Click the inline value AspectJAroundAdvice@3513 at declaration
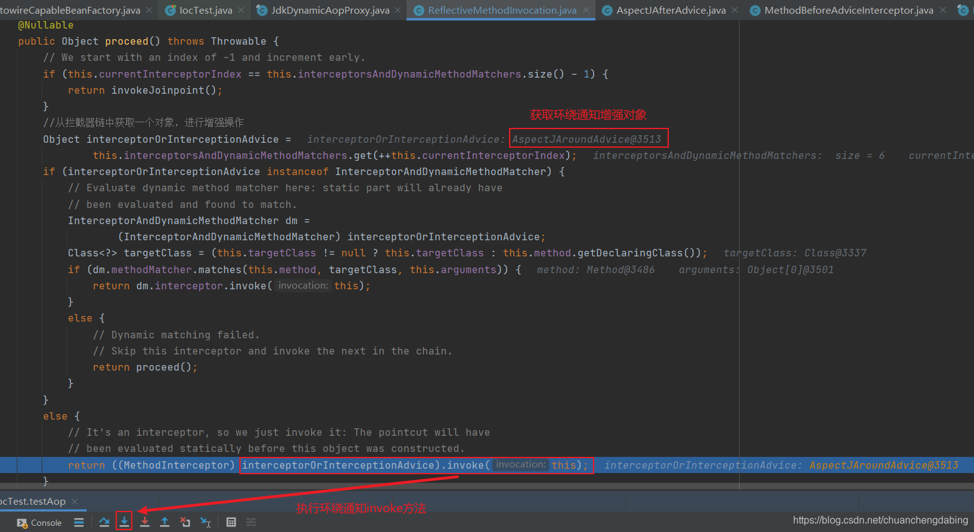 click(x=587, y=139)
